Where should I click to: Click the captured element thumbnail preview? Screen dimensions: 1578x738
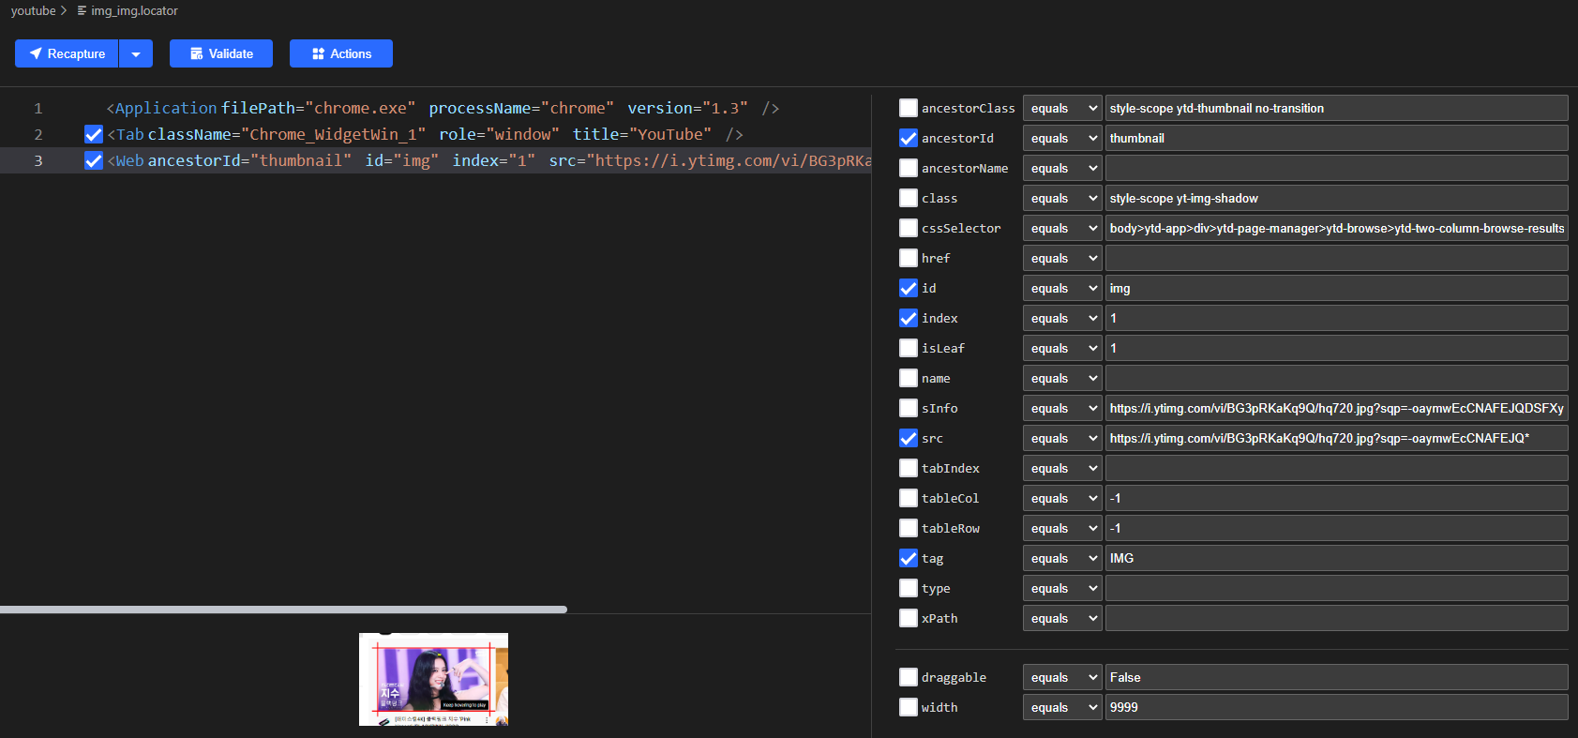(x=433, y=679)
